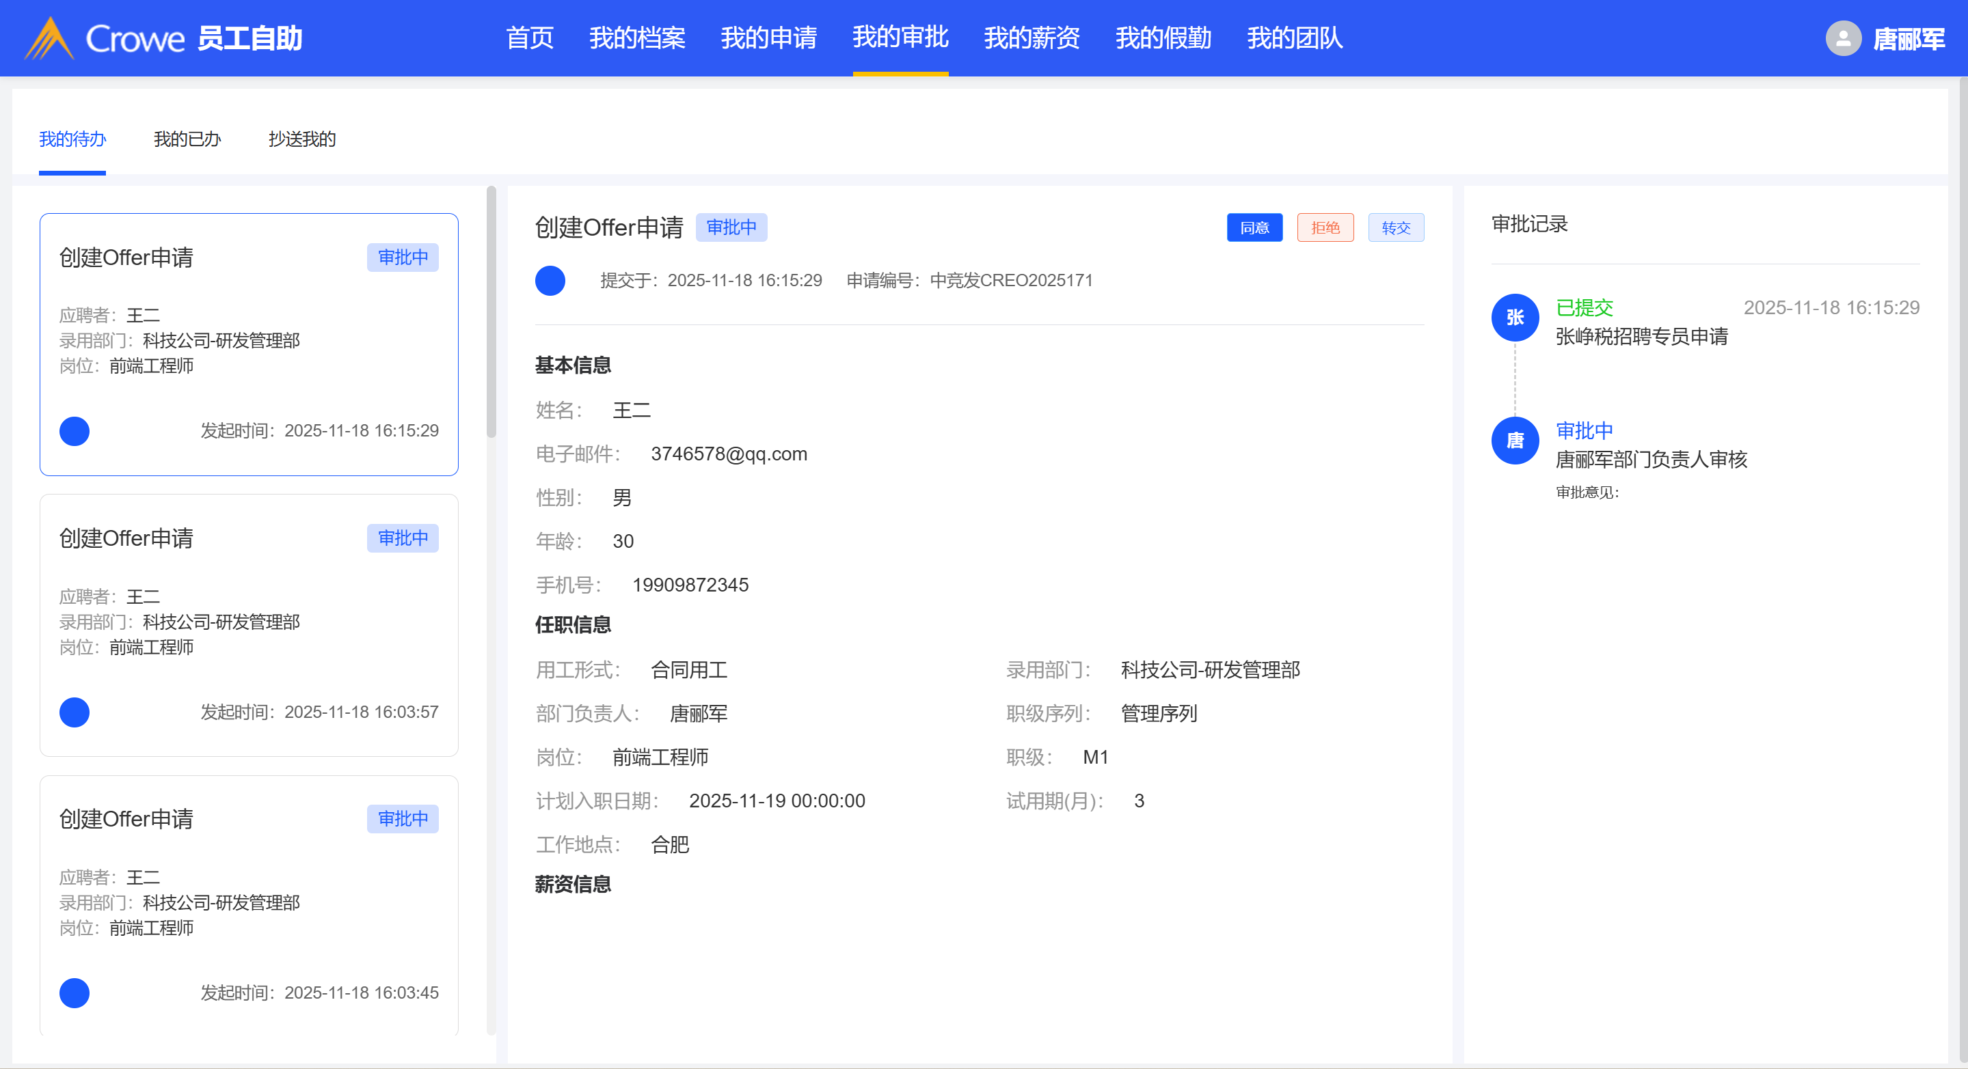
Task: Navigate to 首页 home page
Action: pos(530,38)
